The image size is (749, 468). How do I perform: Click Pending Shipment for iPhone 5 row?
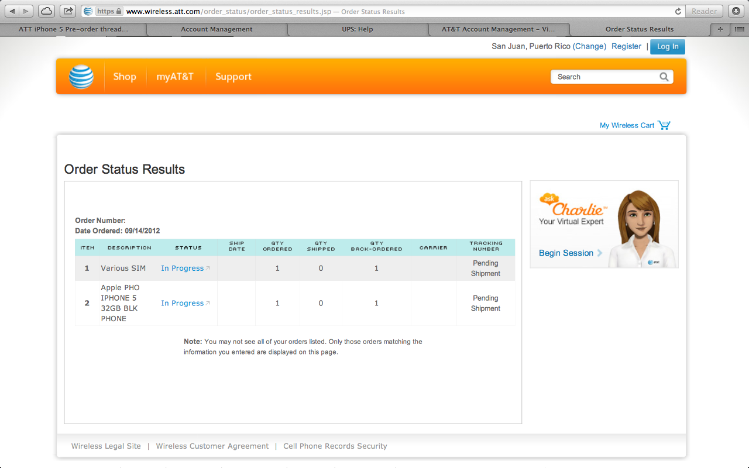(486, 303)
